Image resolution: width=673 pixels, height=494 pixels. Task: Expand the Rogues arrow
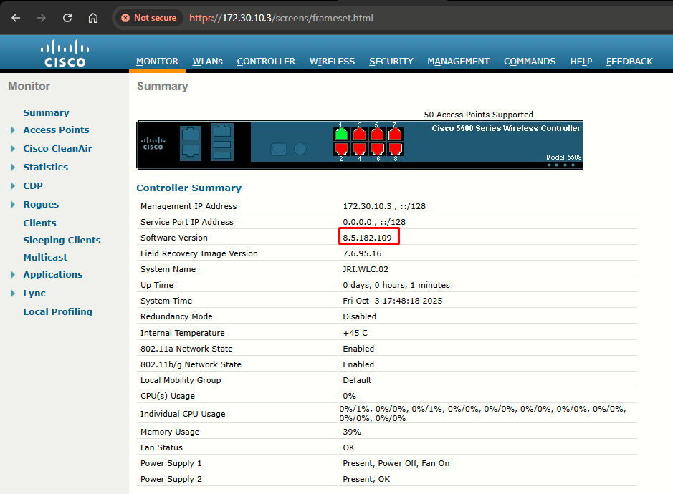coord(13,205)
